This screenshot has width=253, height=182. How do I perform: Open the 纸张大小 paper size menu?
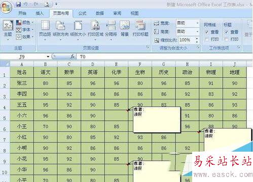click(78, 30)
